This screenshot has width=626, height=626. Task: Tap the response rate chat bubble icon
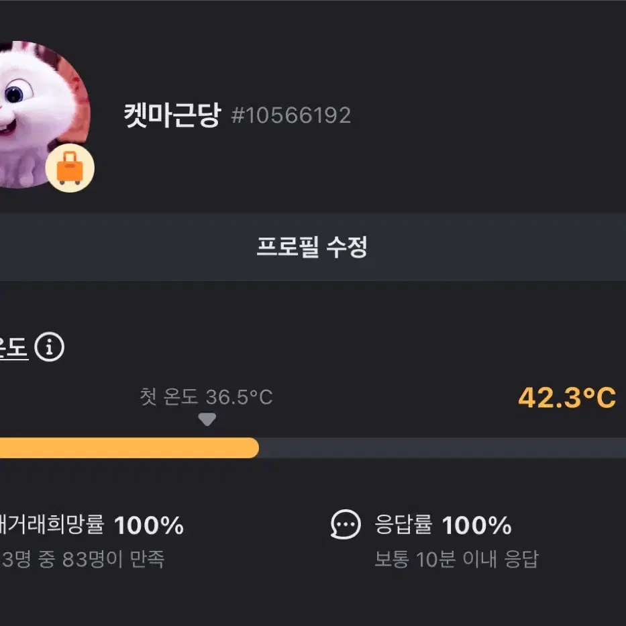click(346, 524)
